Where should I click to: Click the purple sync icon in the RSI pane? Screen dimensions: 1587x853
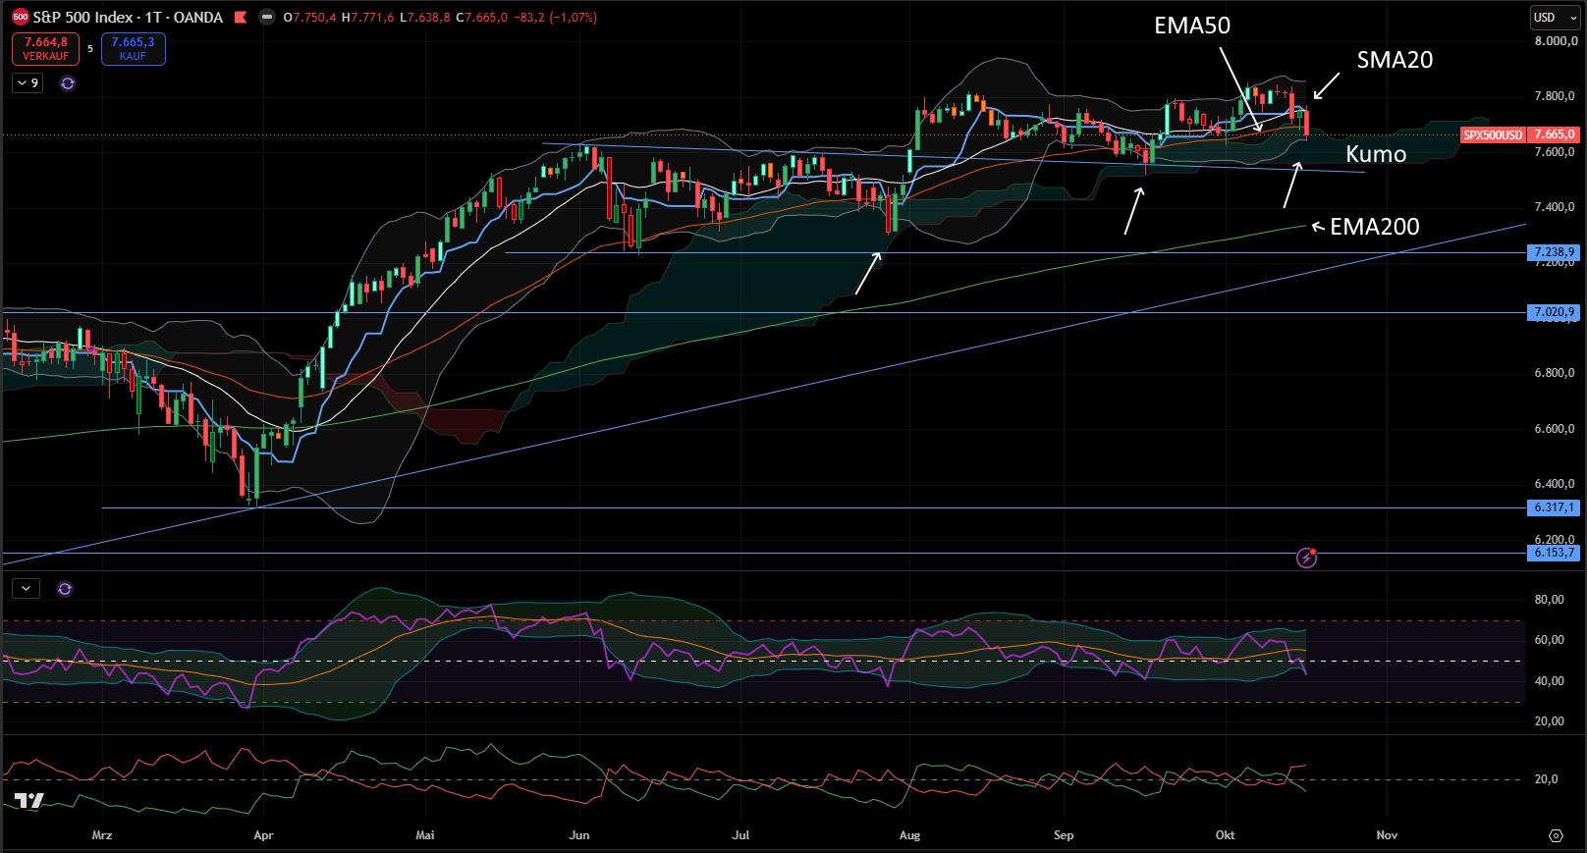click(x=65, y=589)
